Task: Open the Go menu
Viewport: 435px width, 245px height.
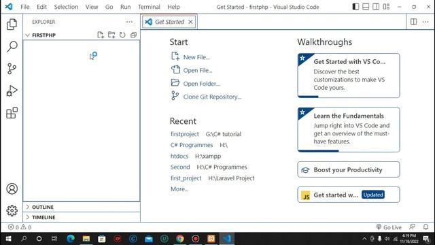Action: point(109,7)
